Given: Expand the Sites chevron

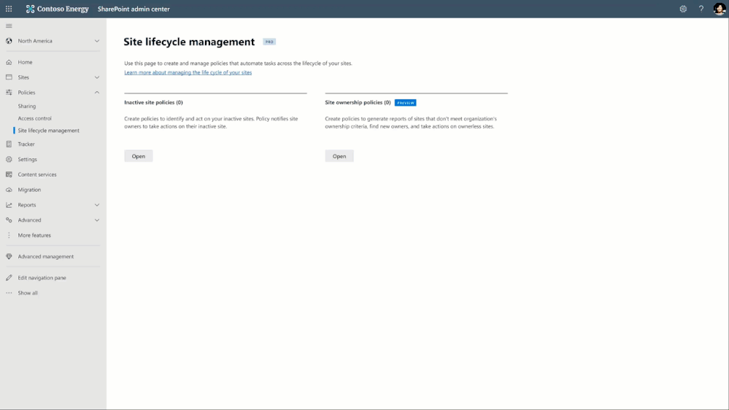Looking at the screenshot, I should click(x=97, y=77).
